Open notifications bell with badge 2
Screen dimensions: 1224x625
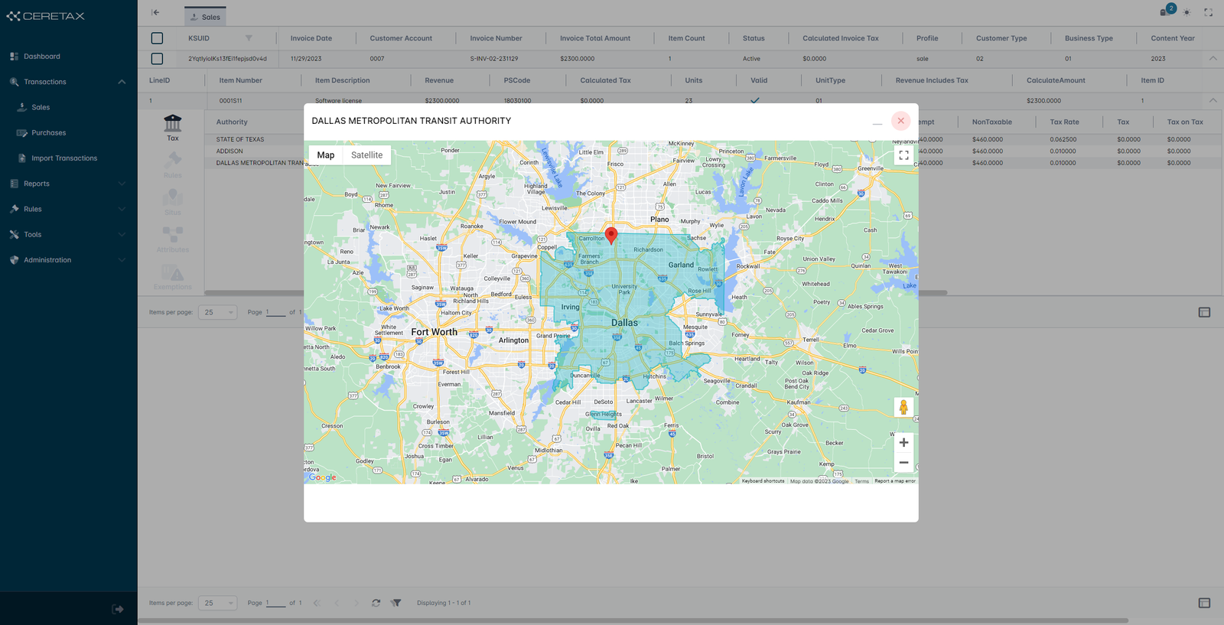[1165, 11]
